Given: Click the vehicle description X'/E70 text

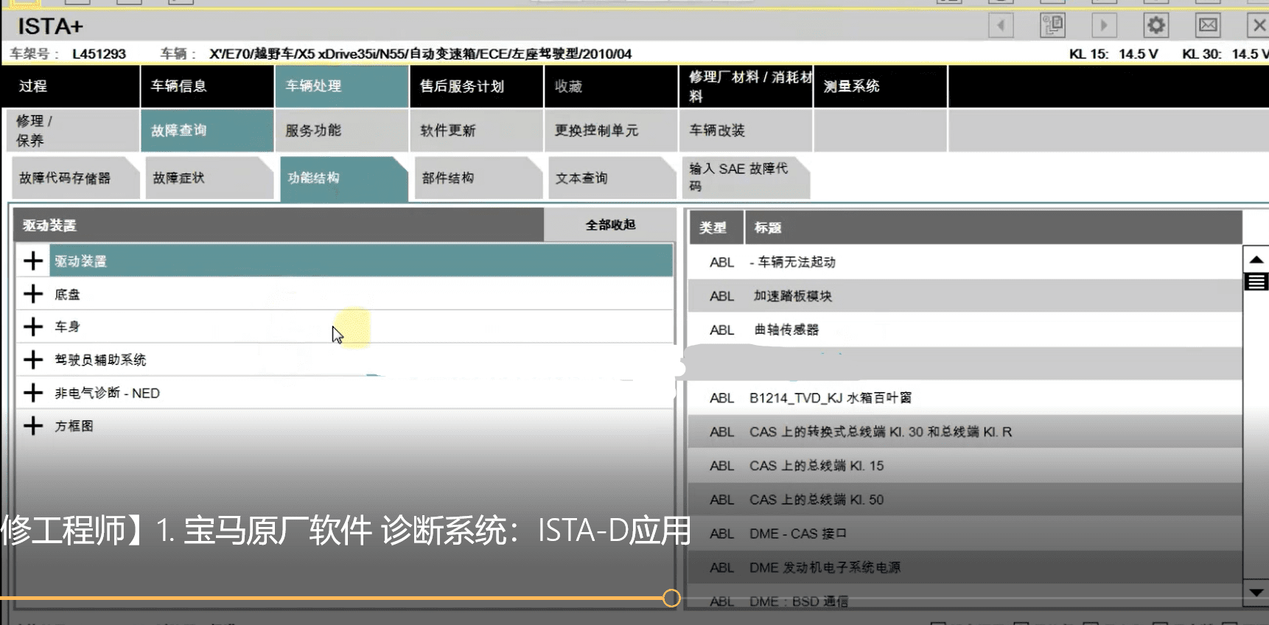Looking at the screenshot, I should (420, 54).
